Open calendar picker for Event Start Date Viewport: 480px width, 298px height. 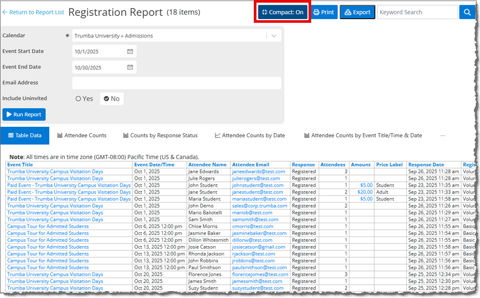click(130, 51)
